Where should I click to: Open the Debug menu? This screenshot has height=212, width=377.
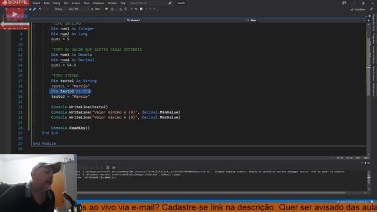coord(57,3)
